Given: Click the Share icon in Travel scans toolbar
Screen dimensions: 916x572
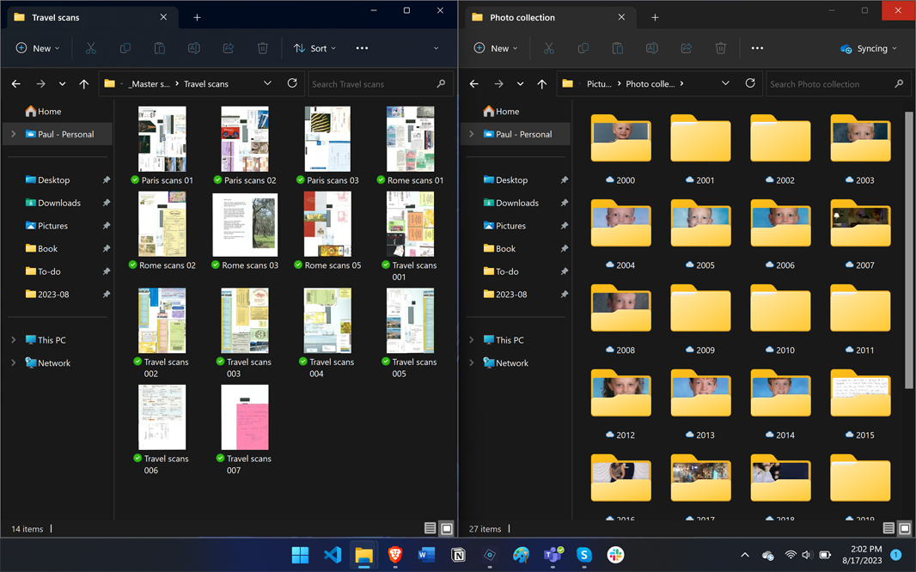Looking at the screenshot, I should click(229, 49).
